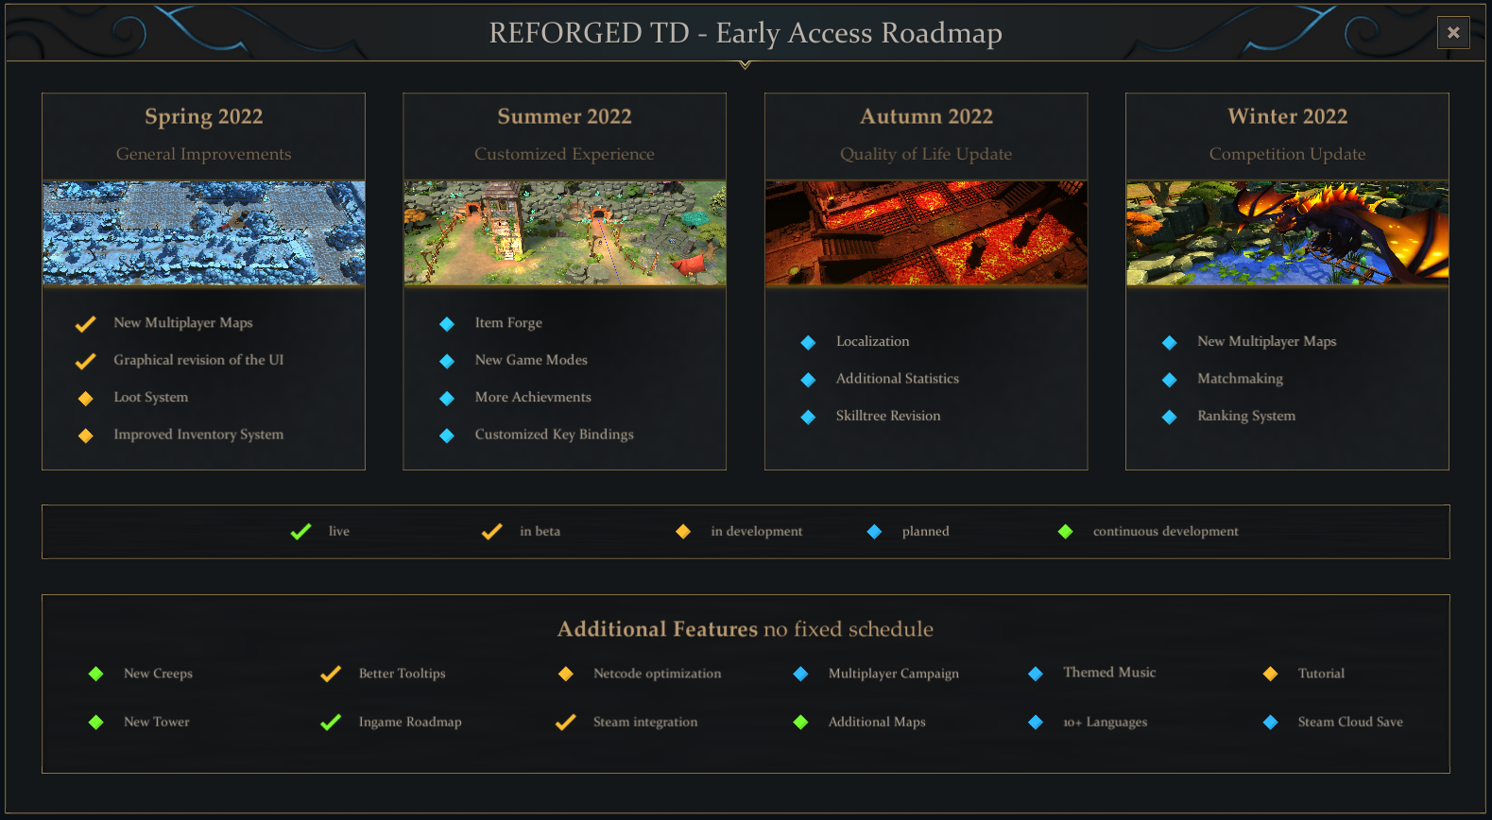Click the Steam Cloud Save feature label
Viewport: 1492px width, 820px height.
[x=1349, y=722]
